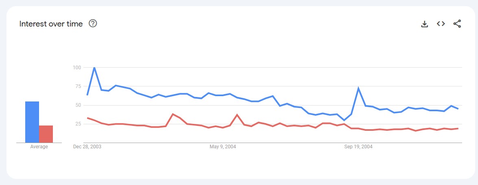Click the 100 y-axis label

[x=77, y=67]
